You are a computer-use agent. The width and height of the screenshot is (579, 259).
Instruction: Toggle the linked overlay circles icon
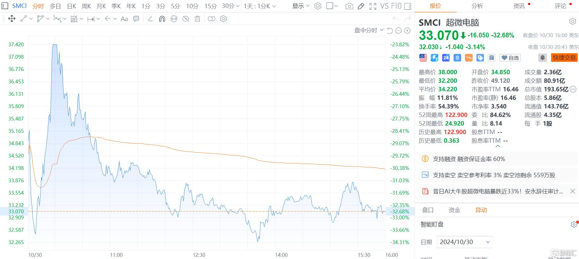pos(212,19)
